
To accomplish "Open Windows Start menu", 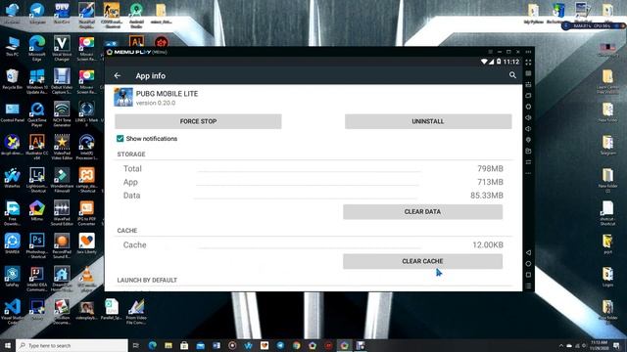I will pyautogui.click(x=8, y=345).
